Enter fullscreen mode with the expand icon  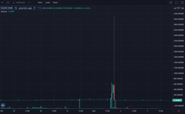click(x=176, y=3)
